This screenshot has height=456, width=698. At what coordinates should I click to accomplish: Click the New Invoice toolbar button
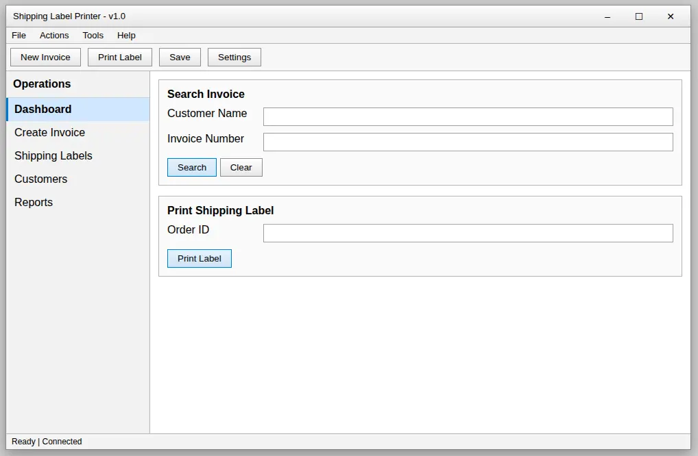[x=45, y=58]
